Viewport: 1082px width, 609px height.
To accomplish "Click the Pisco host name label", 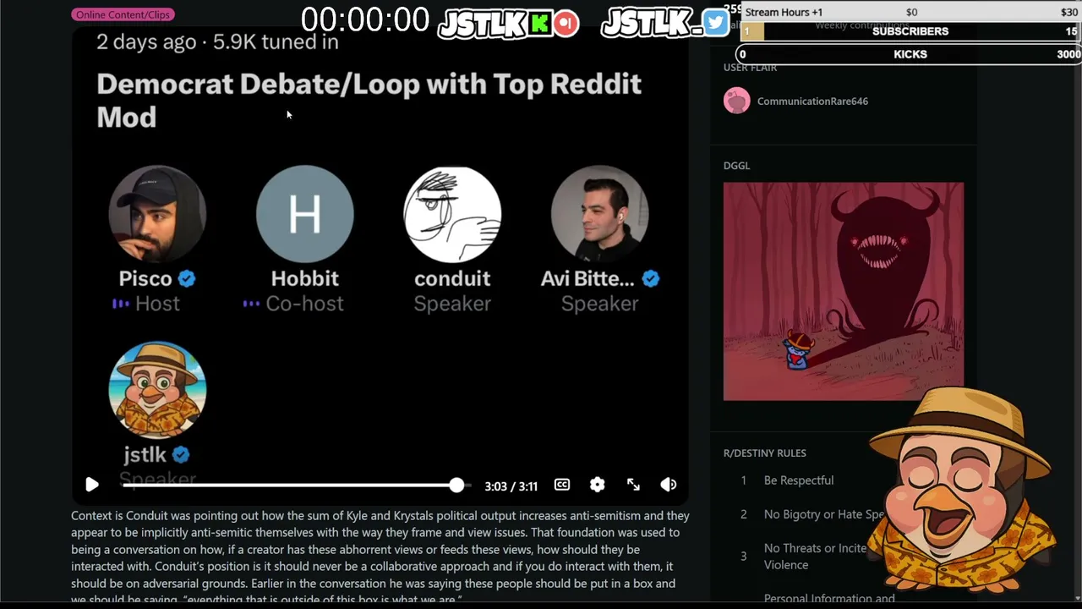I will [x=145, y=278].
